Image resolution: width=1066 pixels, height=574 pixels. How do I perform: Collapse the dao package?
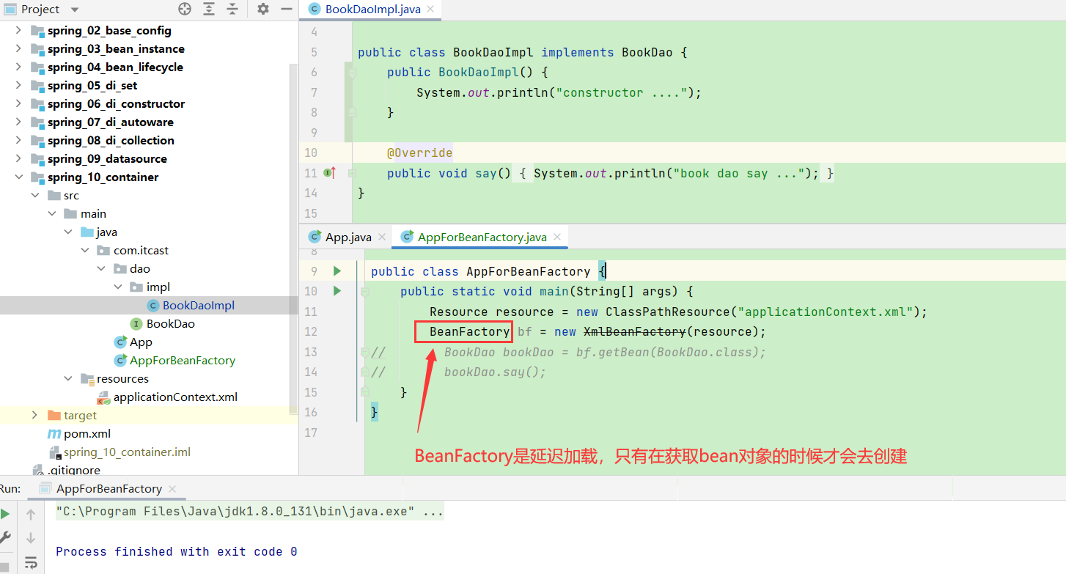click(101, 268)
